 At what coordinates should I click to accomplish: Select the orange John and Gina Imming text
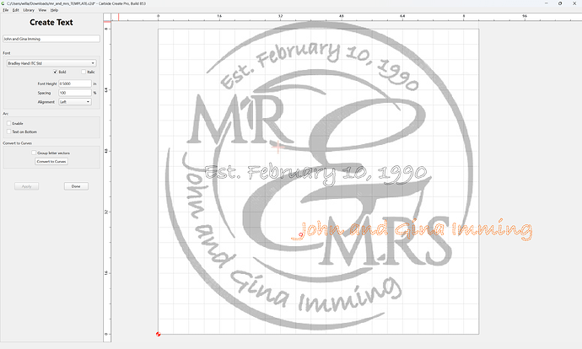tap(412, 229)
